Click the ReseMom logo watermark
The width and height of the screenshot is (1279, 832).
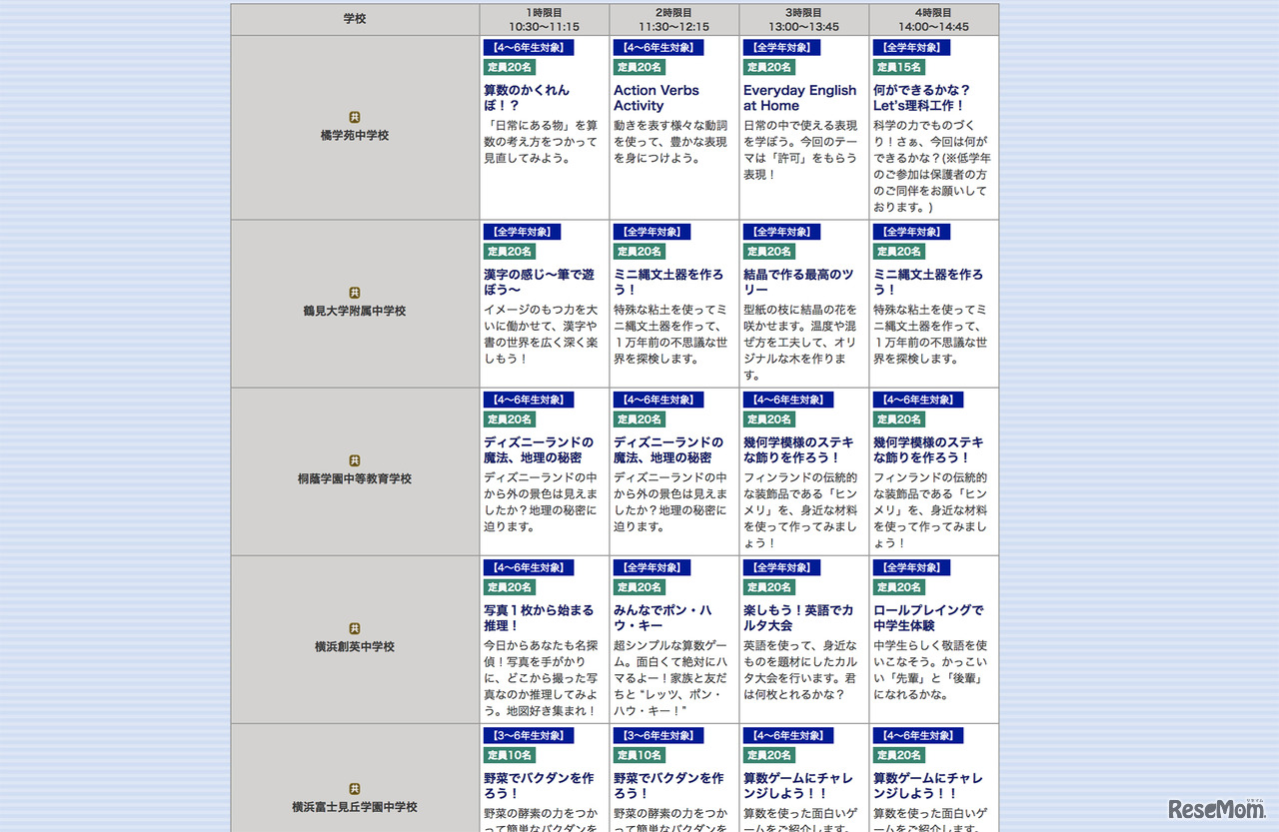[1215, 807]
